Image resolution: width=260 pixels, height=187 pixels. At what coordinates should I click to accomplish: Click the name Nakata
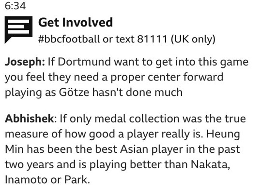point(211,164)
